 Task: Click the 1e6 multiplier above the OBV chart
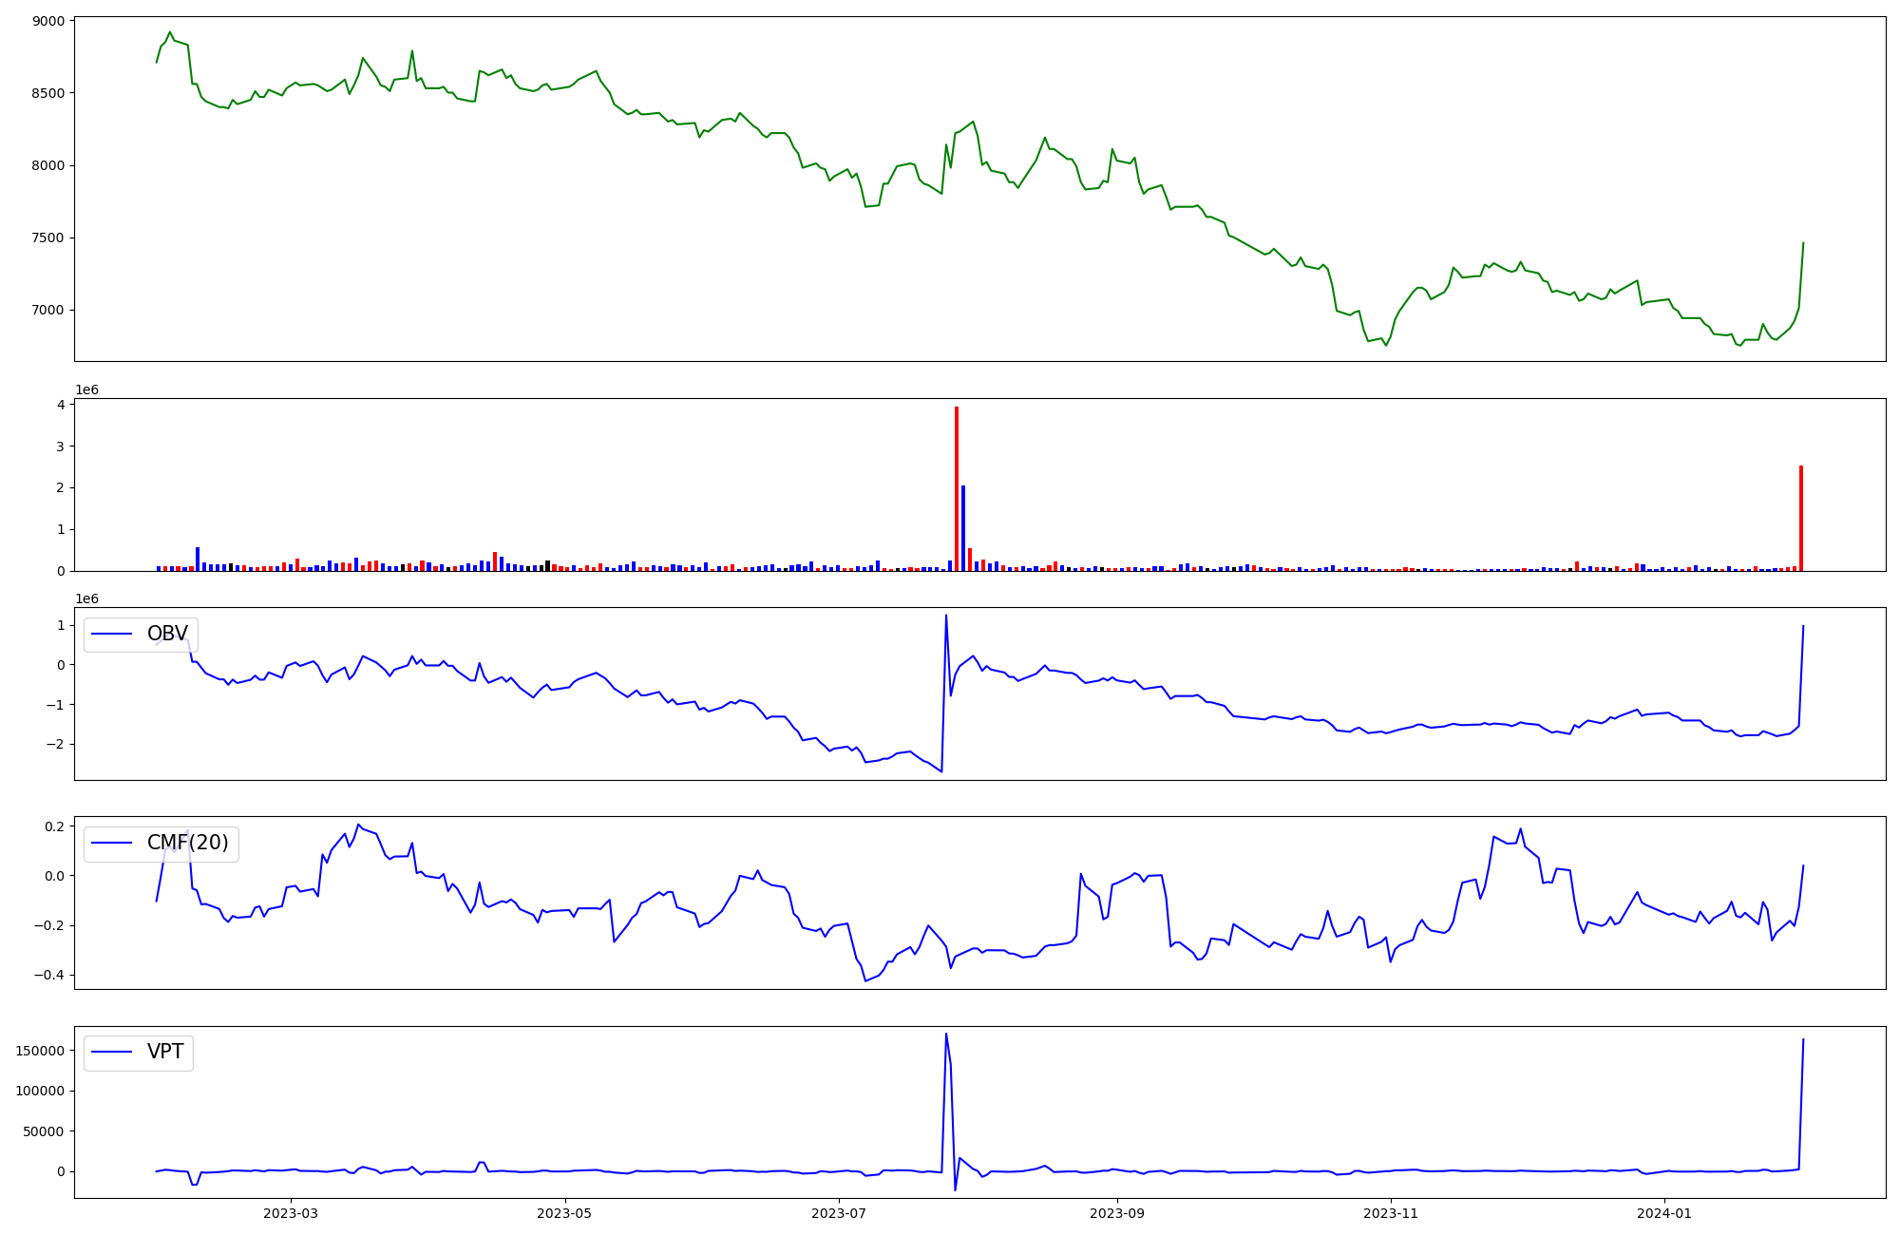tap(86, 599)
